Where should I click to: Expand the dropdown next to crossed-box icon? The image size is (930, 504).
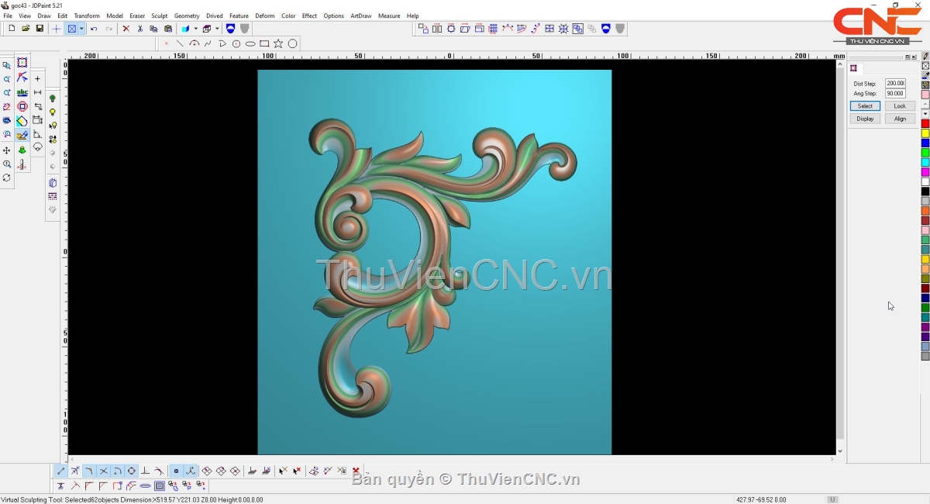(81, 29)
